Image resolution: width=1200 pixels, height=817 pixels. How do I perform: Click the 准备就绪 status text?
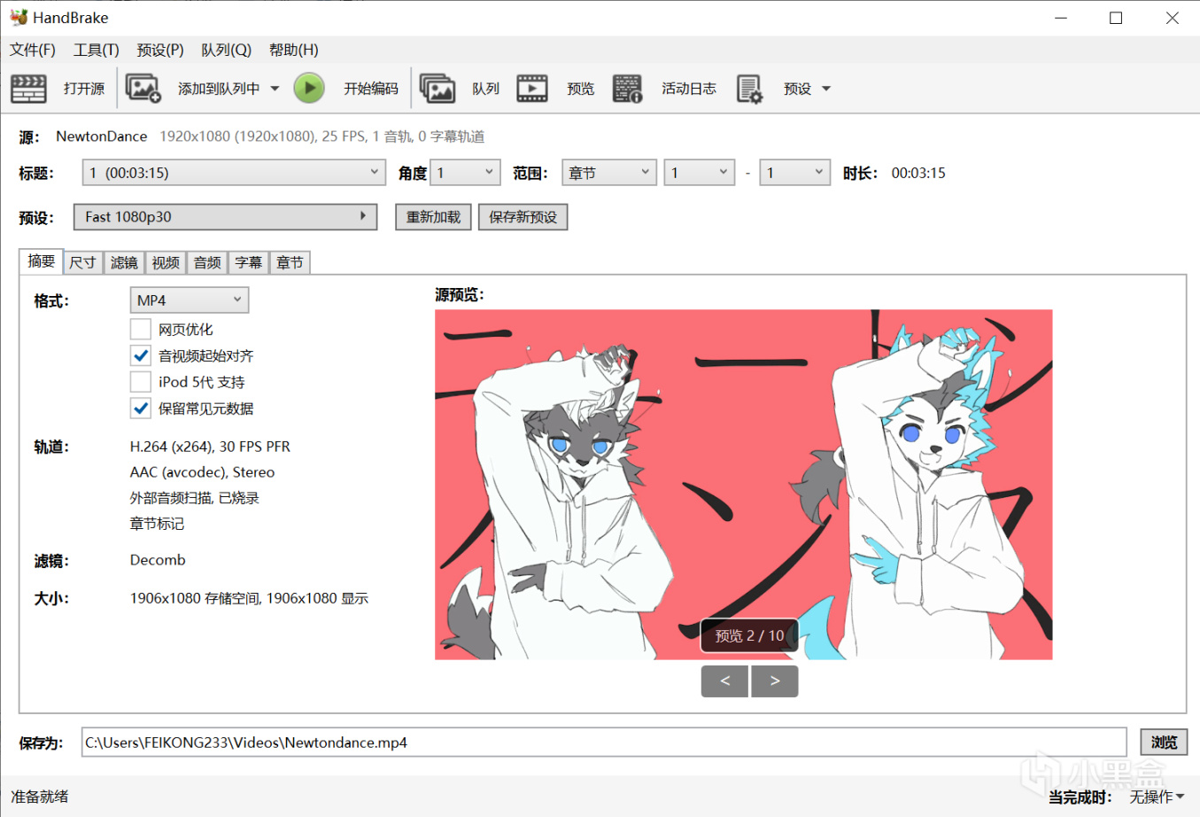click(x=39, y=797)
